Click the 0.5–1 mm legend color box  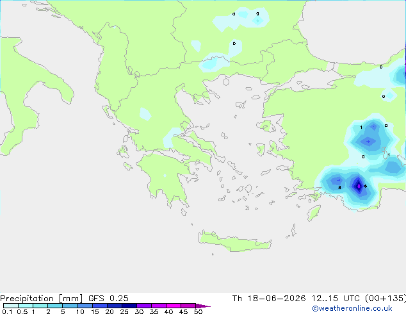[26, 306]
